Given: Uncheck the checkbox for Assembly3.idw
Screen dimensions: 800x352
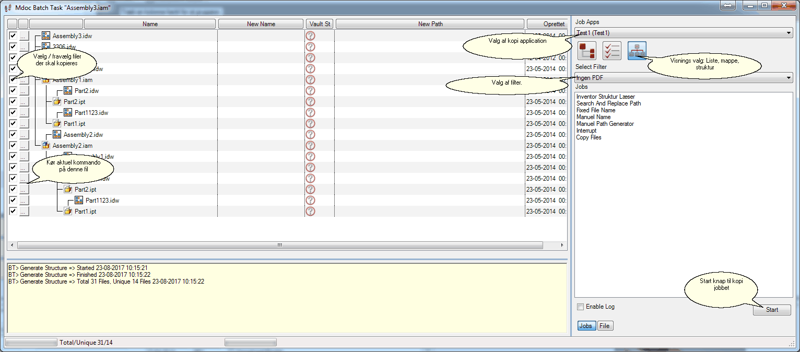Looking at the screenshot, I should click(13, 36).
